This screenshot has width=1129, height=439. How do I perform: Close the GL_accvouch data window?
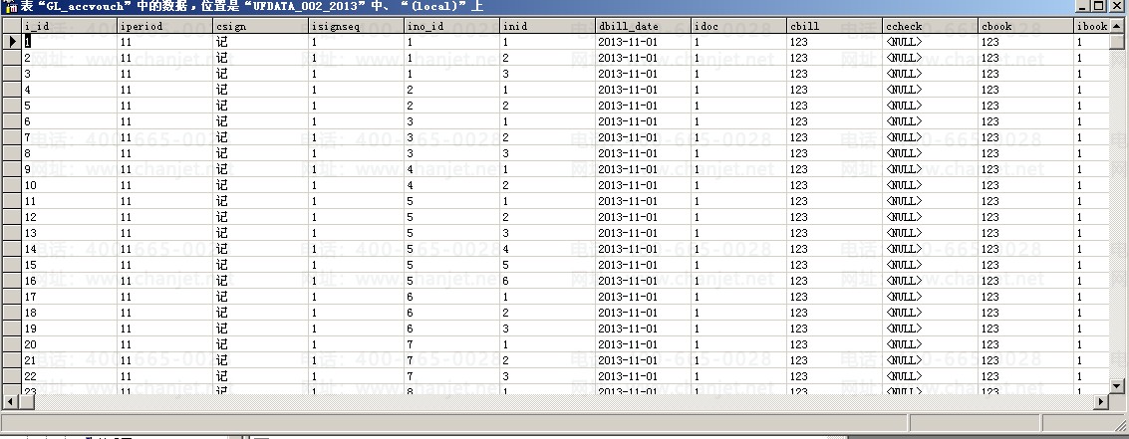click(1117, 6)
